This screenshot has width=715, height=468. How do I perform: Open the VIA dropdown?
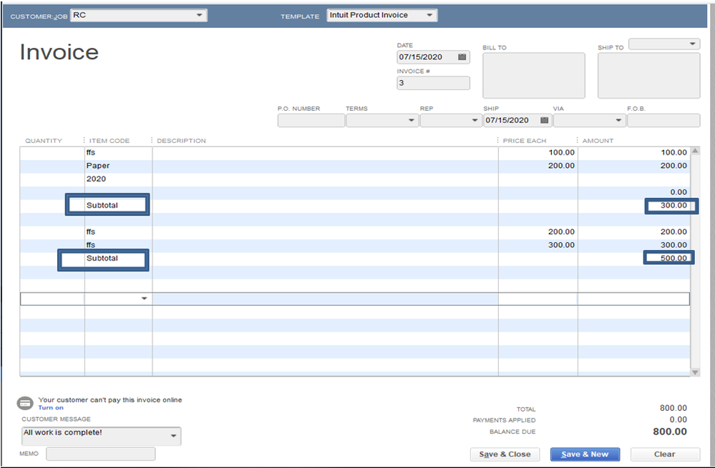click(x=618, y=120)
